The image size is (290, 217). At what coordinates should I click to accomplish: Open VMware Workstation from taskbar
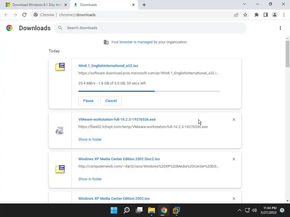pyautogui.click(x=176, y=210)
